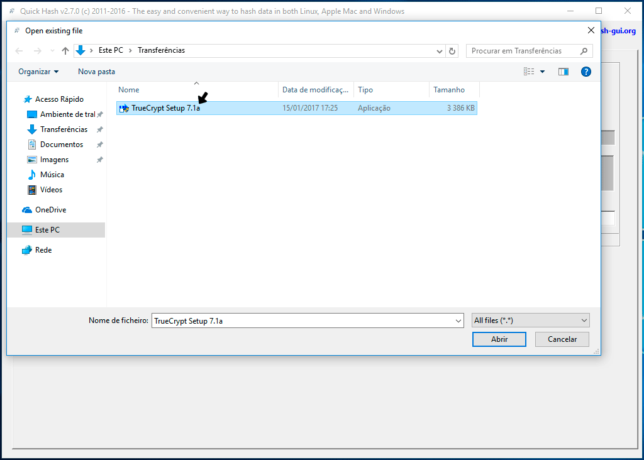Click 'Este PC' in the address path
This screenshot has width=644, height=460.
[111, 50]
